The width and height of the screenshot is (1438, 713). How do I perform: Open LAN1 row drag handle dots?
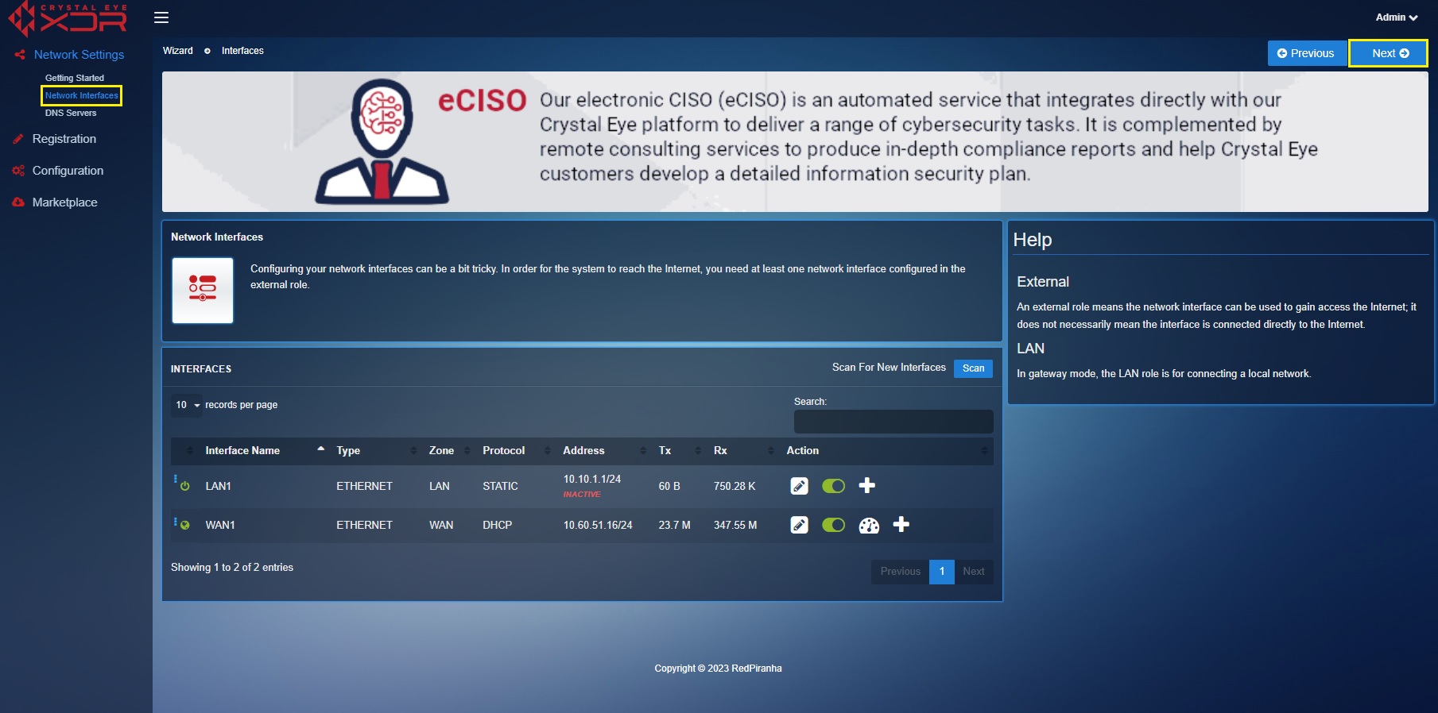pos(175,479)
